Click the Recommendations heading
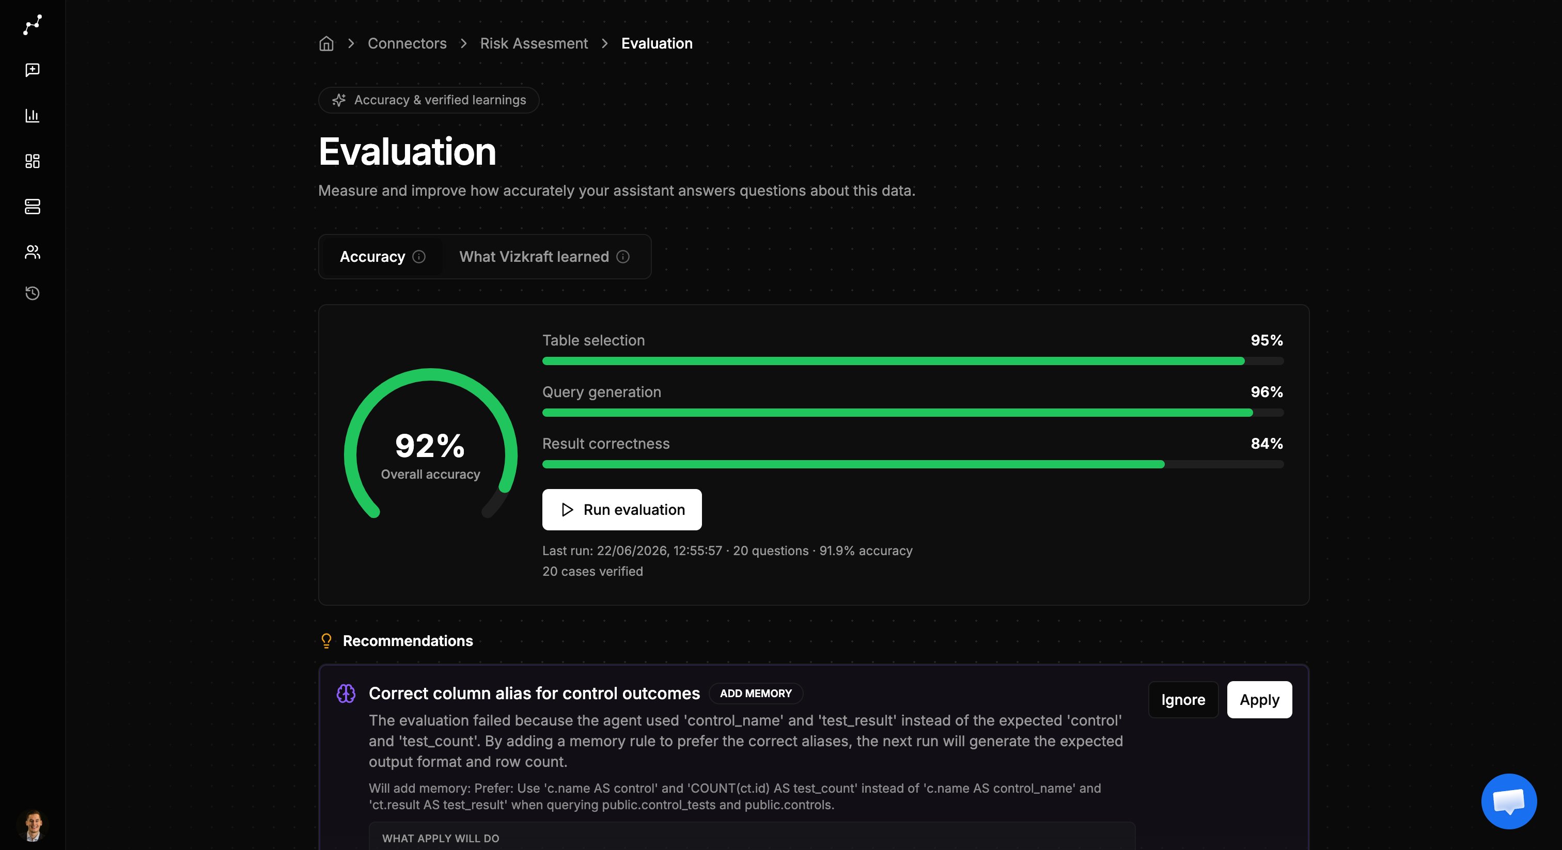Screen dimensions: 1562x850 pos(408,641)
